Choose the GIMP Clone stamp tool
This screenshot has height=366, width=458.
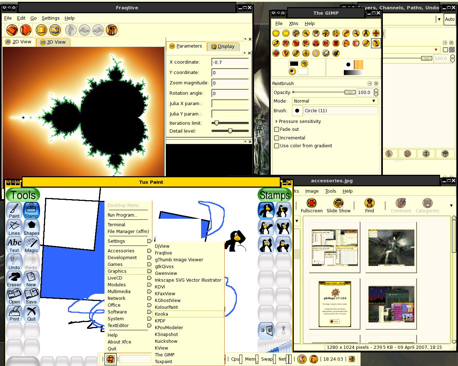pos(306,53)
